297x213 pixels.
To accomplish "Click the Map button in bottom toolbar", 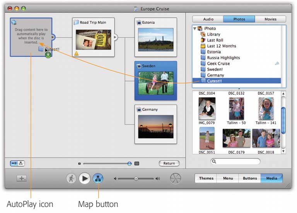I will 98,179.
